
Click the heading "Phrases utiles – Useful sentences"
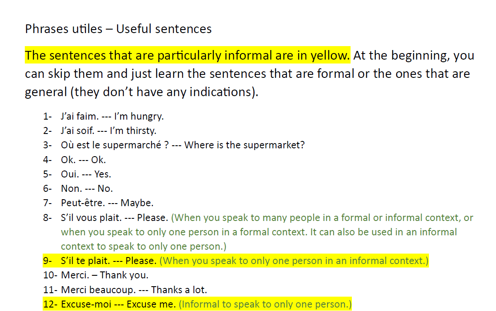click(x=118, y=29)
